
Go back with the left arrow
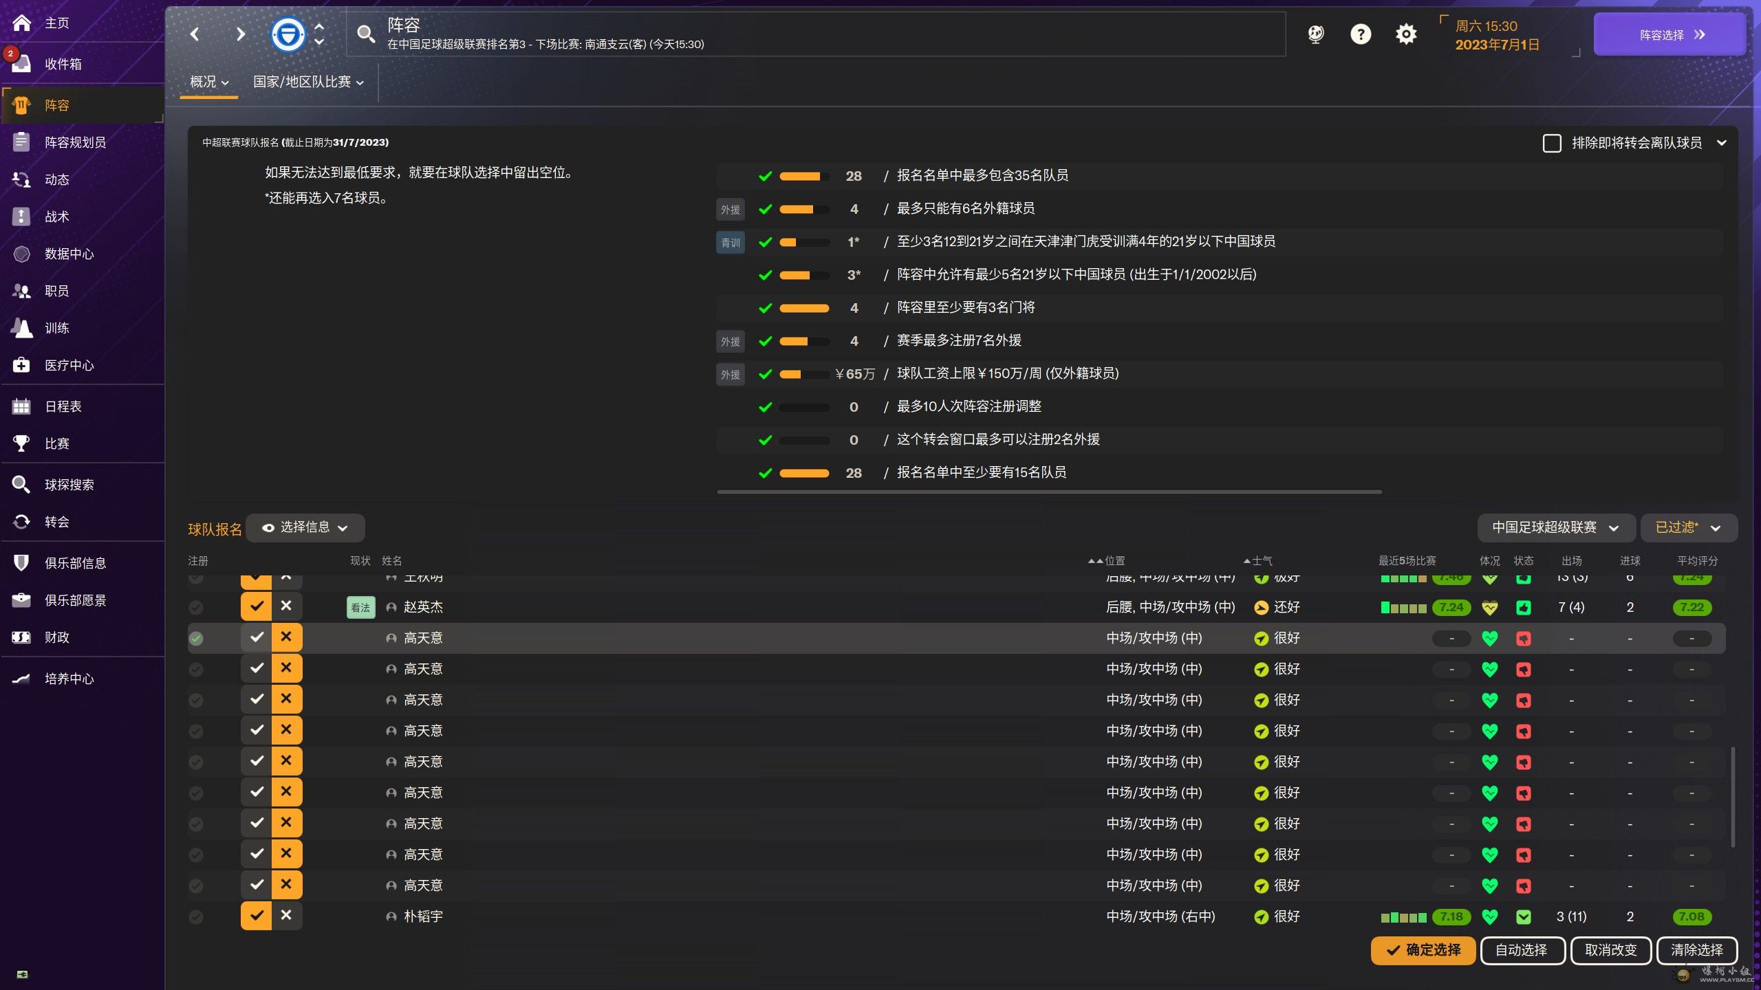pyautogui.click(x=195, y=34)
